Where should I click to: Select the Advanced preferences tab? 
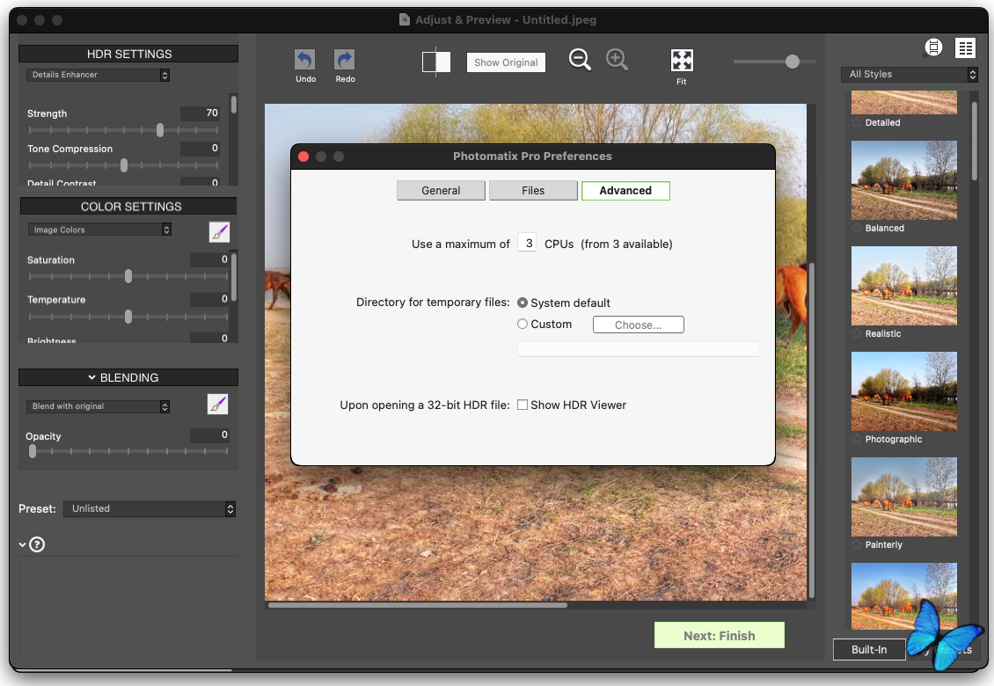[625, 191]
